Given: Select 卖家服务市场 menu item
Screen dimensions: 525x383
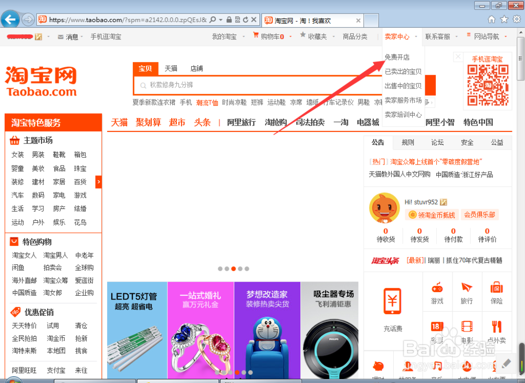Looking at the screenshot, I should pyautogui.click(x=403, y=100).
